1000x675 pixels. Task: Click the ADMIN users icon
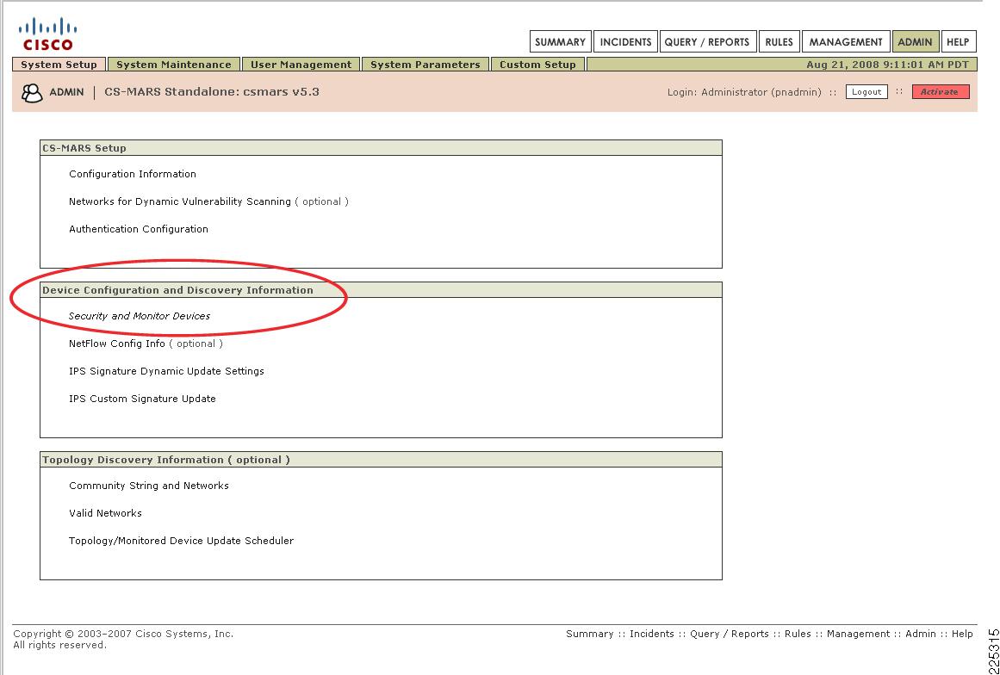[32, 92]
